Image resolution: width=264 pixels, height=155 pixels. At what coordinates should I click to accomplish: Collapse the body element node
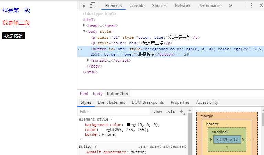[84, 31]
